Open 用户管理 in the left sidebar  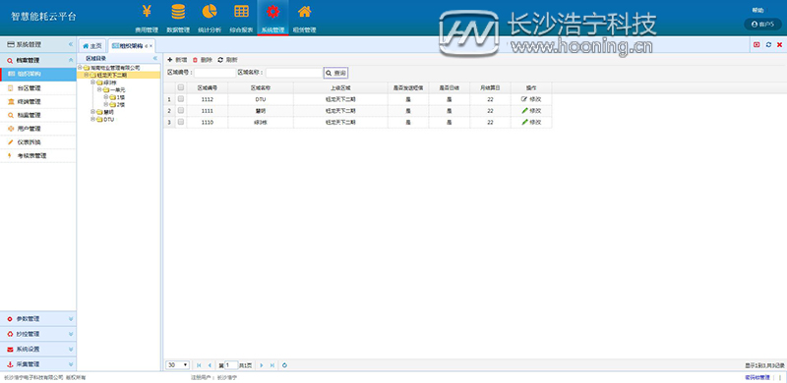[x=38, y=129]
